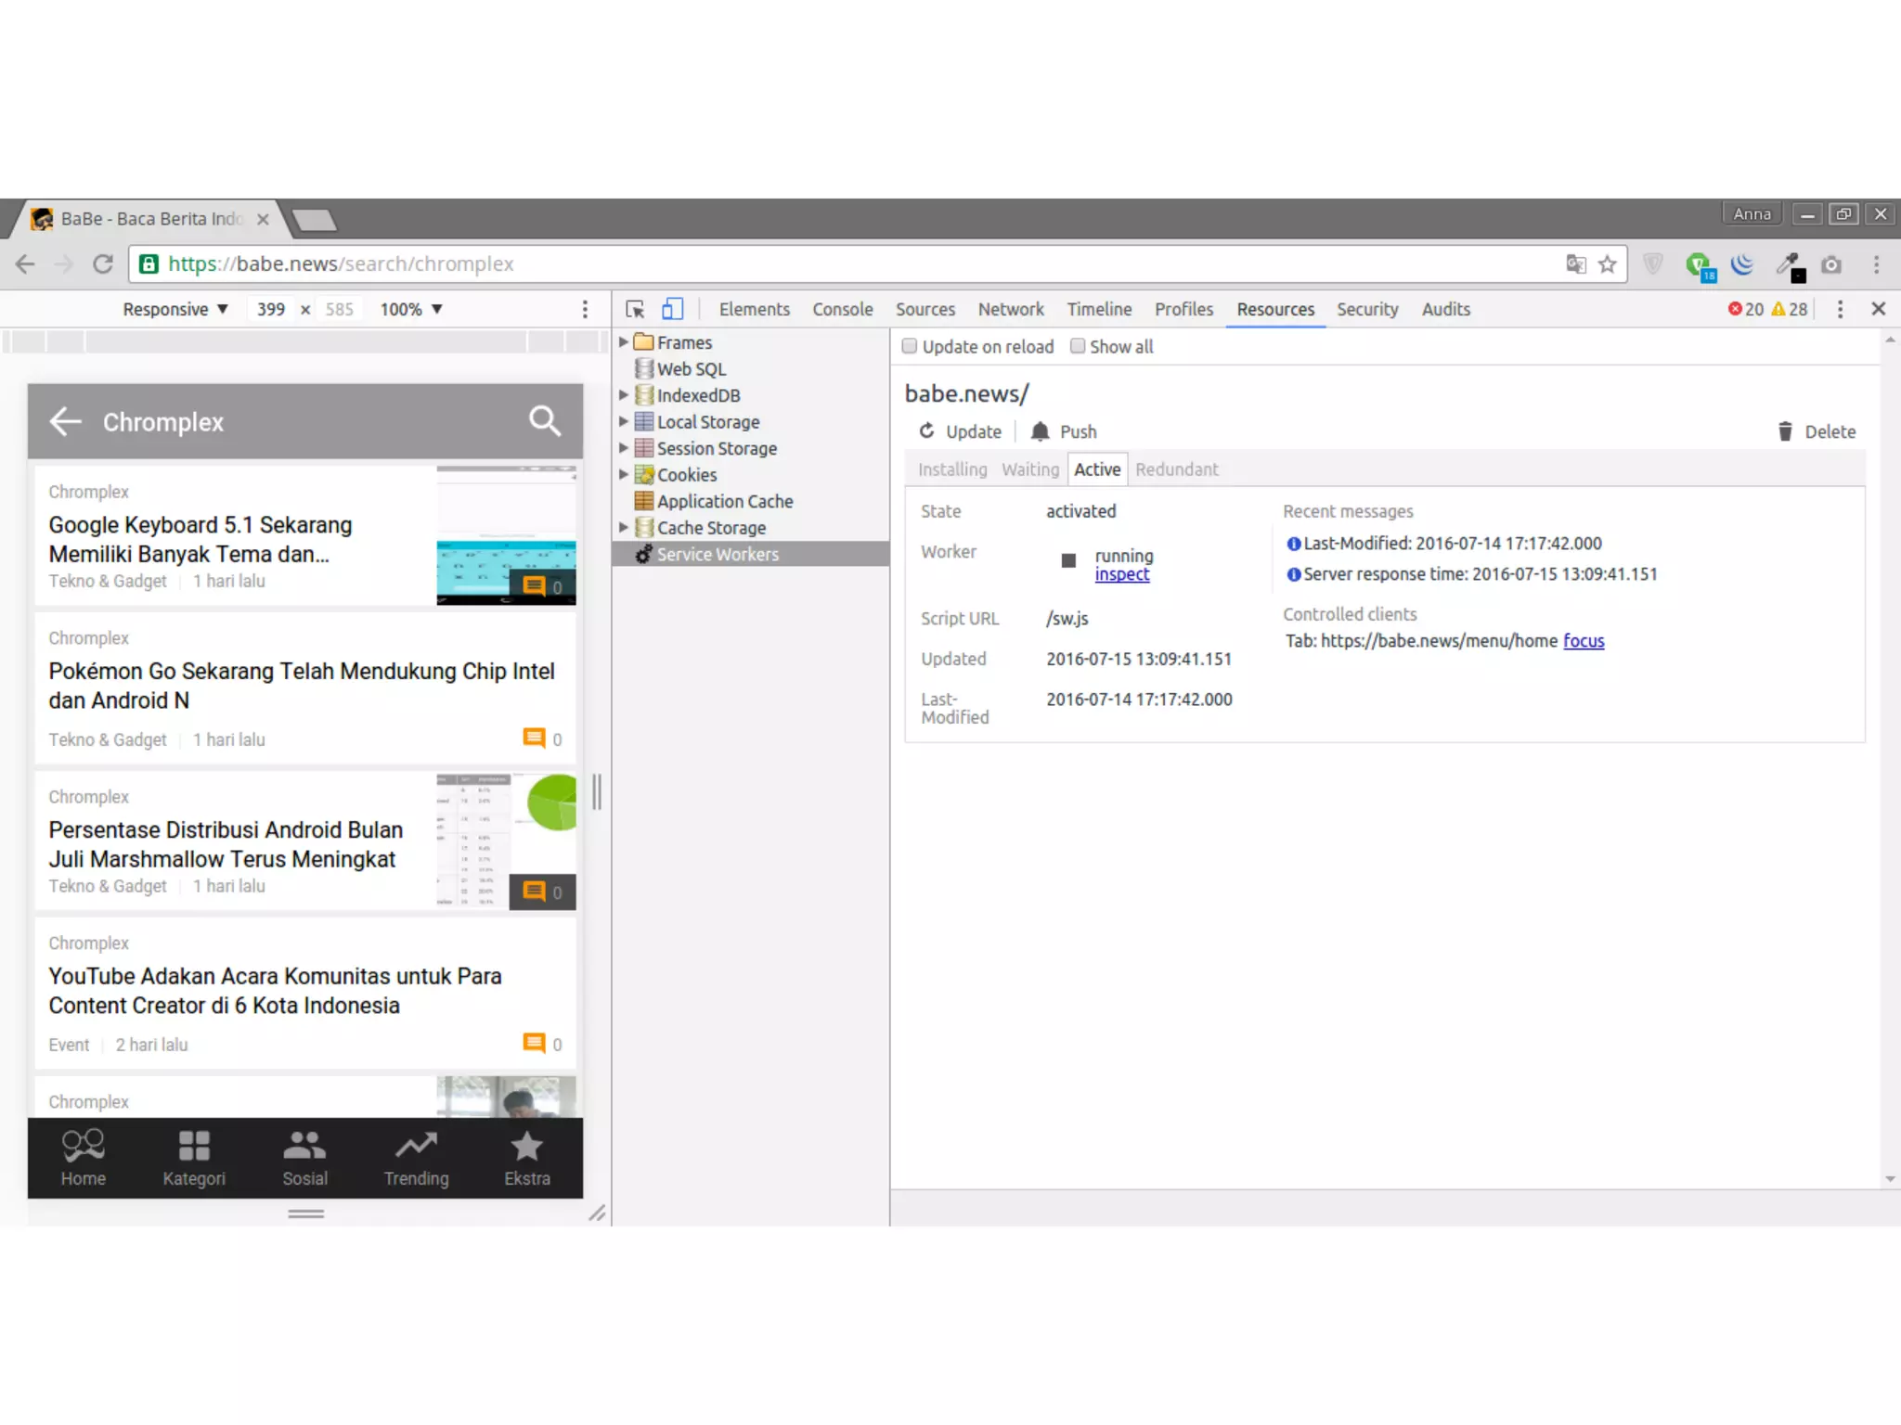Open Trending in bottom navigation
The height and width of the screenshot is (1425, 1901).
pos(416,1158)
